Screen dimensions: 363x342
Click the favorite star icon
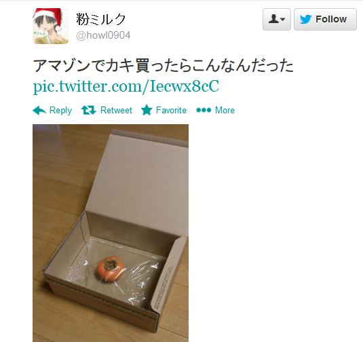[x=147, y=110]
